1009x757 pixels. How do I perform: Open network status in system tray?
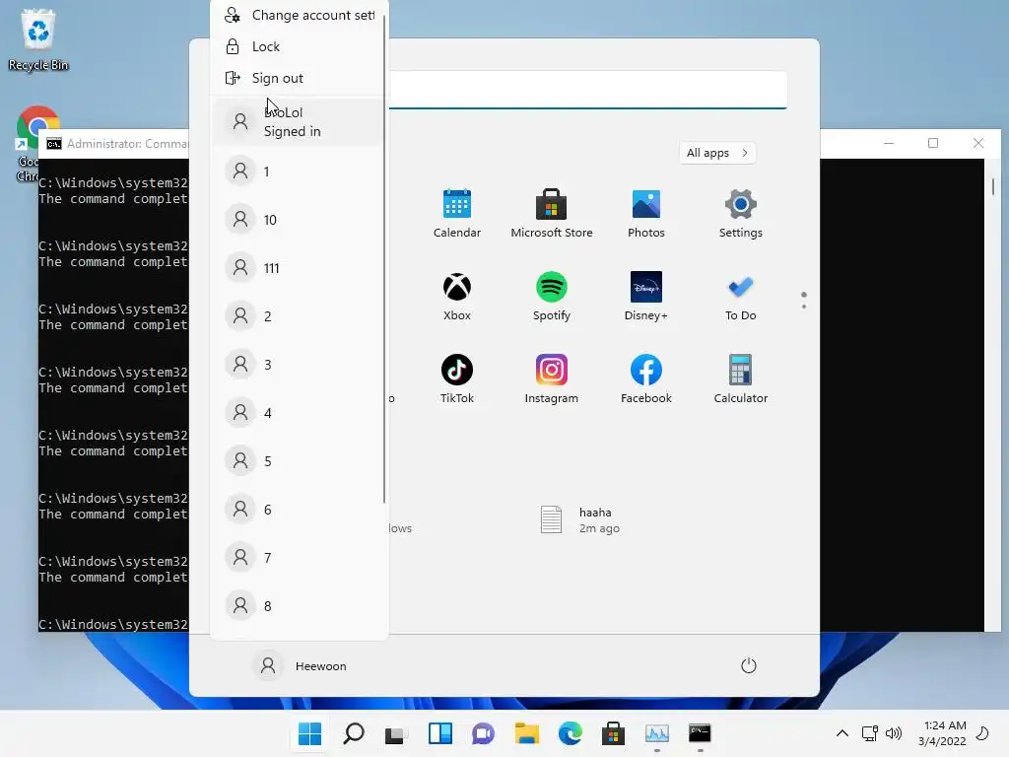869,733
